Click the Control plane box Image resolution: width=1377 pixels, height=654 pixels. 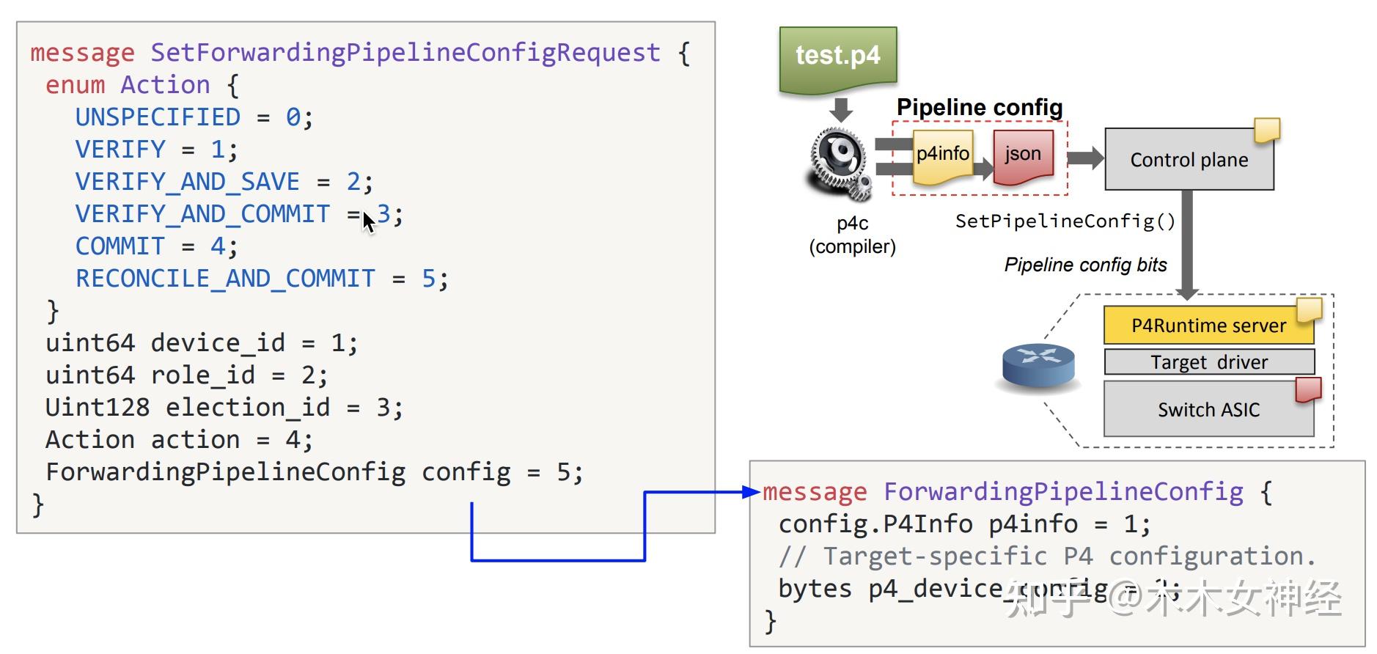click(1189, 161)
